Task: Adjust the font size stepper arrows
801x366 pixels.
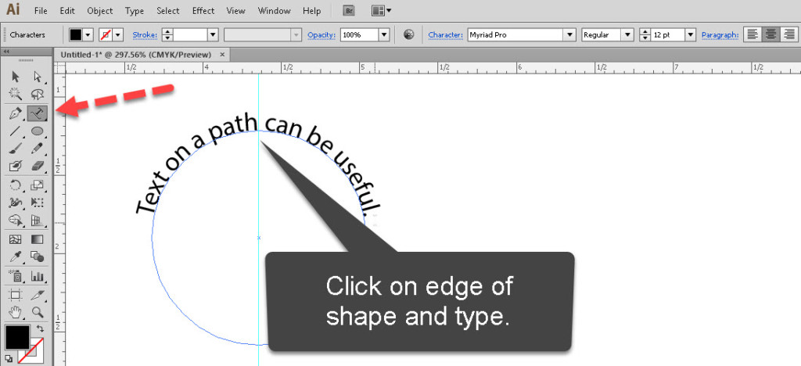Action: 645,34
